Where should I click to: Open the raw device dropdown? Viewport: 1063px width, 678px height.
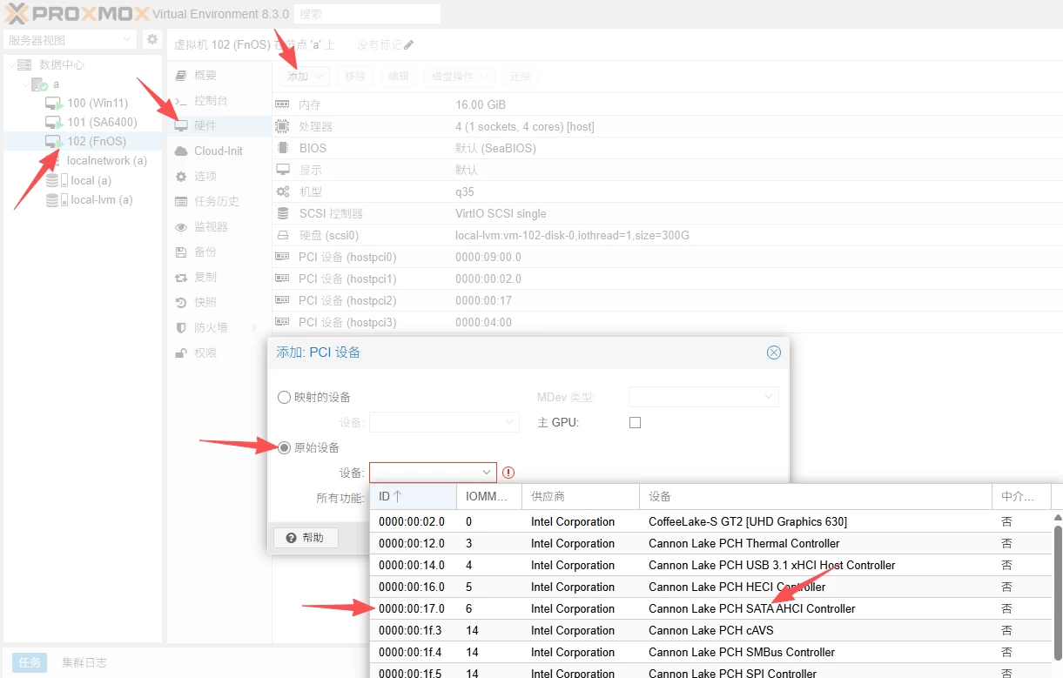[487, 473]
